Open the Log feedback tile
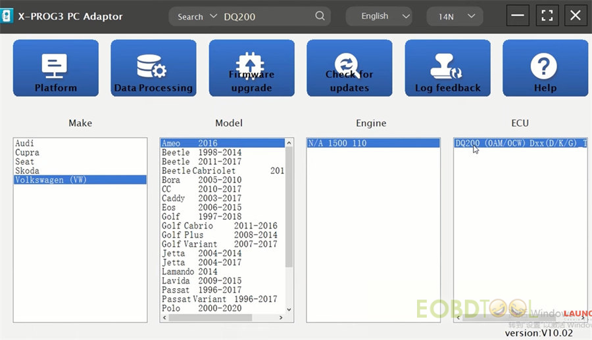Screen dimensions: 592x340 (448, 68)
